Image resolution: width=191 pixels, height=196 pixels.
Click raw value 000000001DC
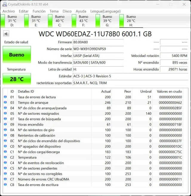coord(170,146)
